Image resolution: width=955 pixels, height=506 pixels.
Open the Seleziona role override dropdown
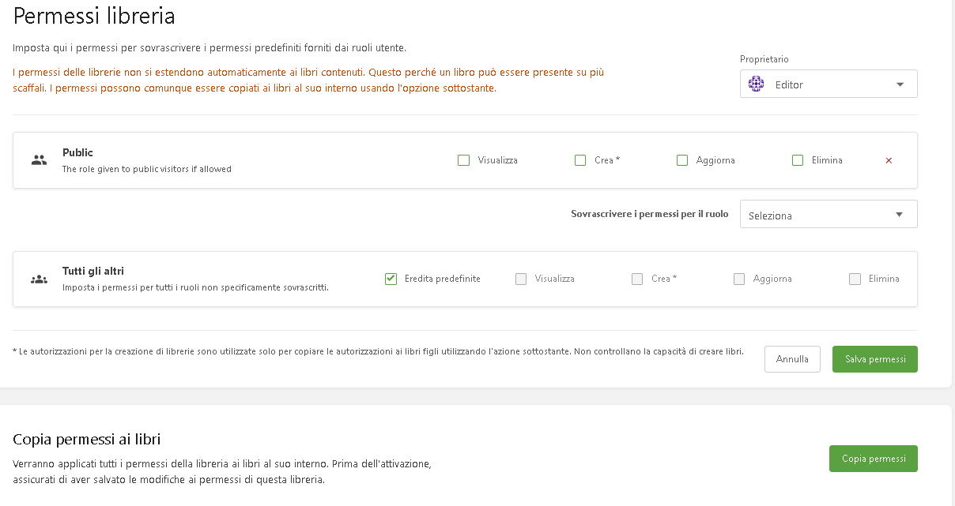pyautogui.click(x=828, y=215)
